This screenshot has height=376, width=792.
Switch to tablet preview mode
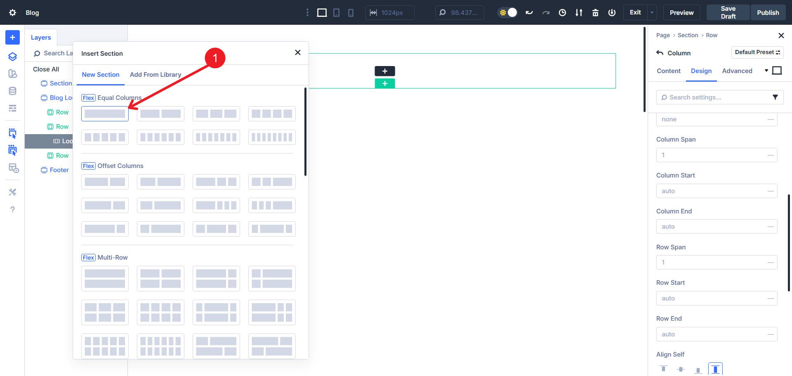tap(336, 12)
